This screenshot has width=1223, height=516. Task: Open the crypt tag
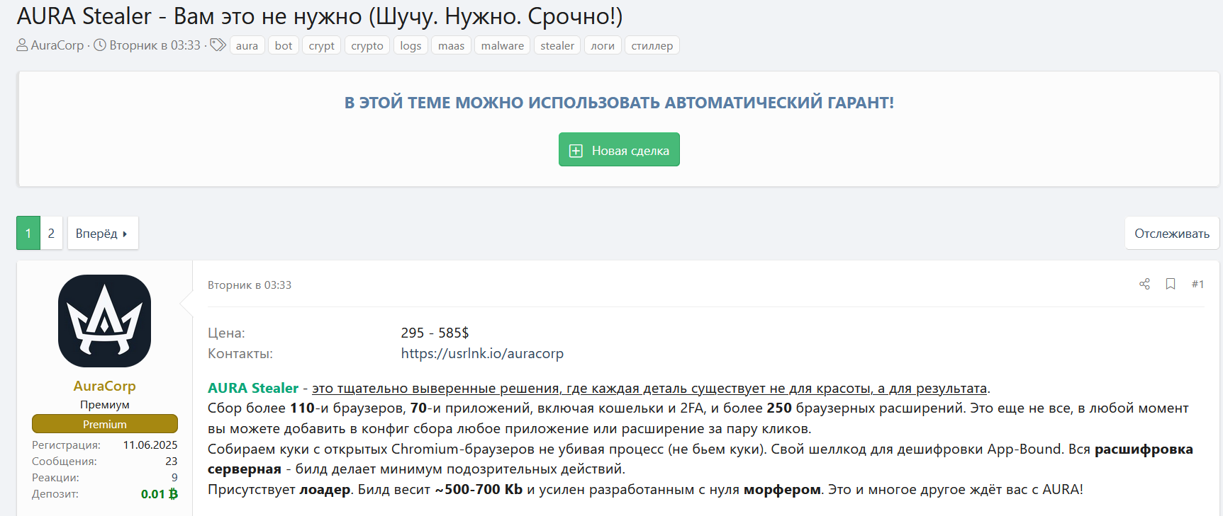(x=321, y=45)
